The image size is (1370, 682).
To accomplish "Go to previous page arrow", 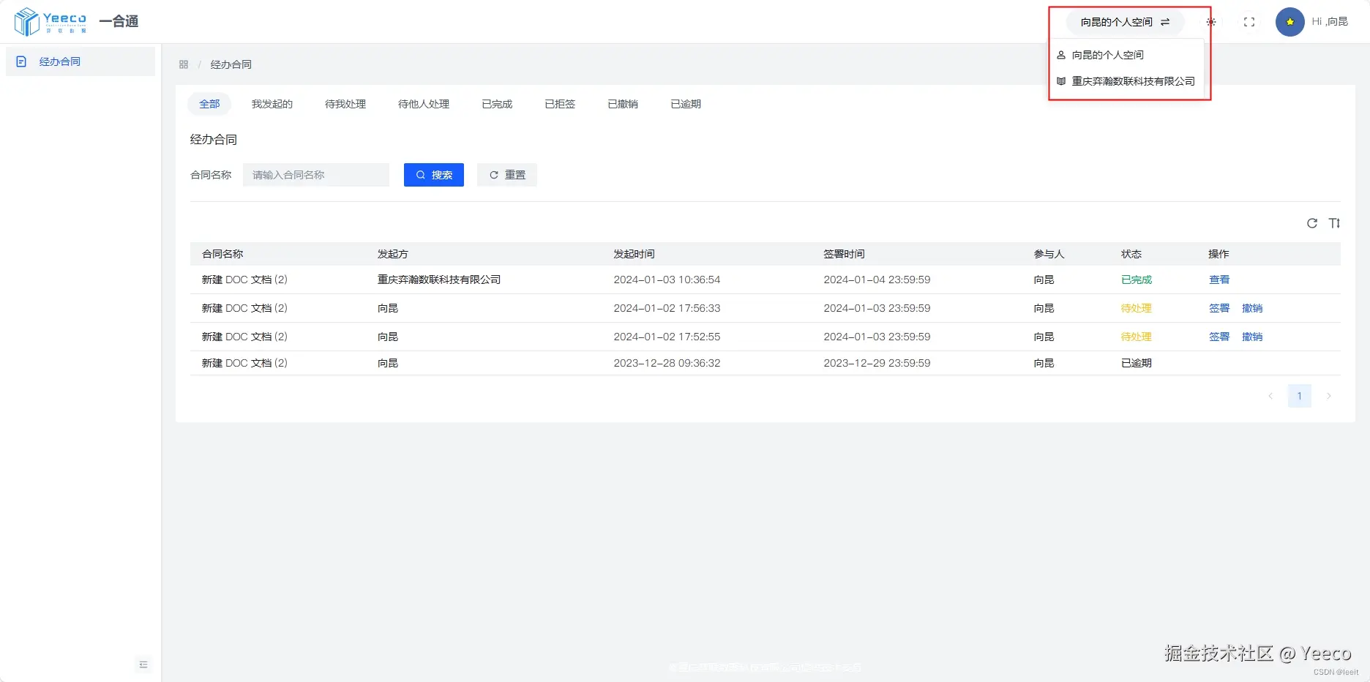I will [1270, 396].
